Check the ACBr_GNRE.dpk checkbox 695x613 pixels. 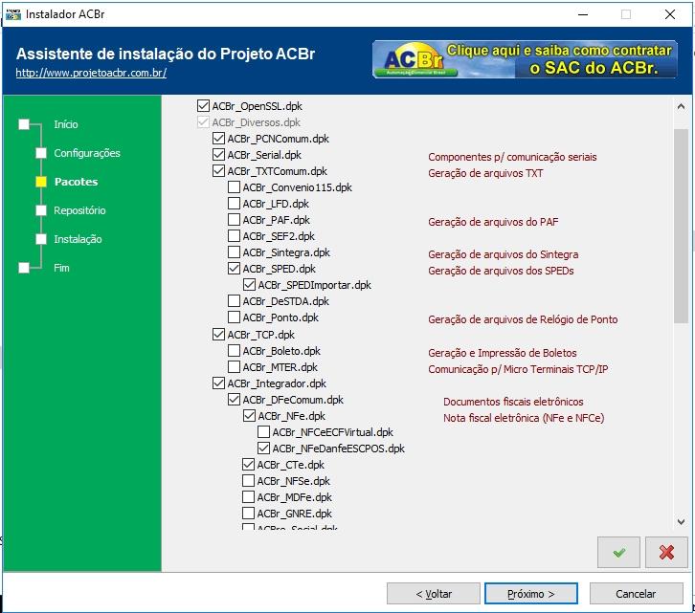pos(248,513)
